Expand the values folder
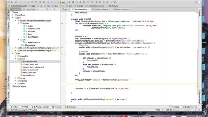Screen dimensions: 208x117 point(16,84)
